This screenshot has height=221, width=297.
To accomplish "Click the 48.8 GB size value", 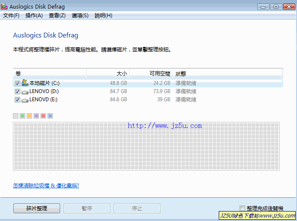I will click(118, 83).
